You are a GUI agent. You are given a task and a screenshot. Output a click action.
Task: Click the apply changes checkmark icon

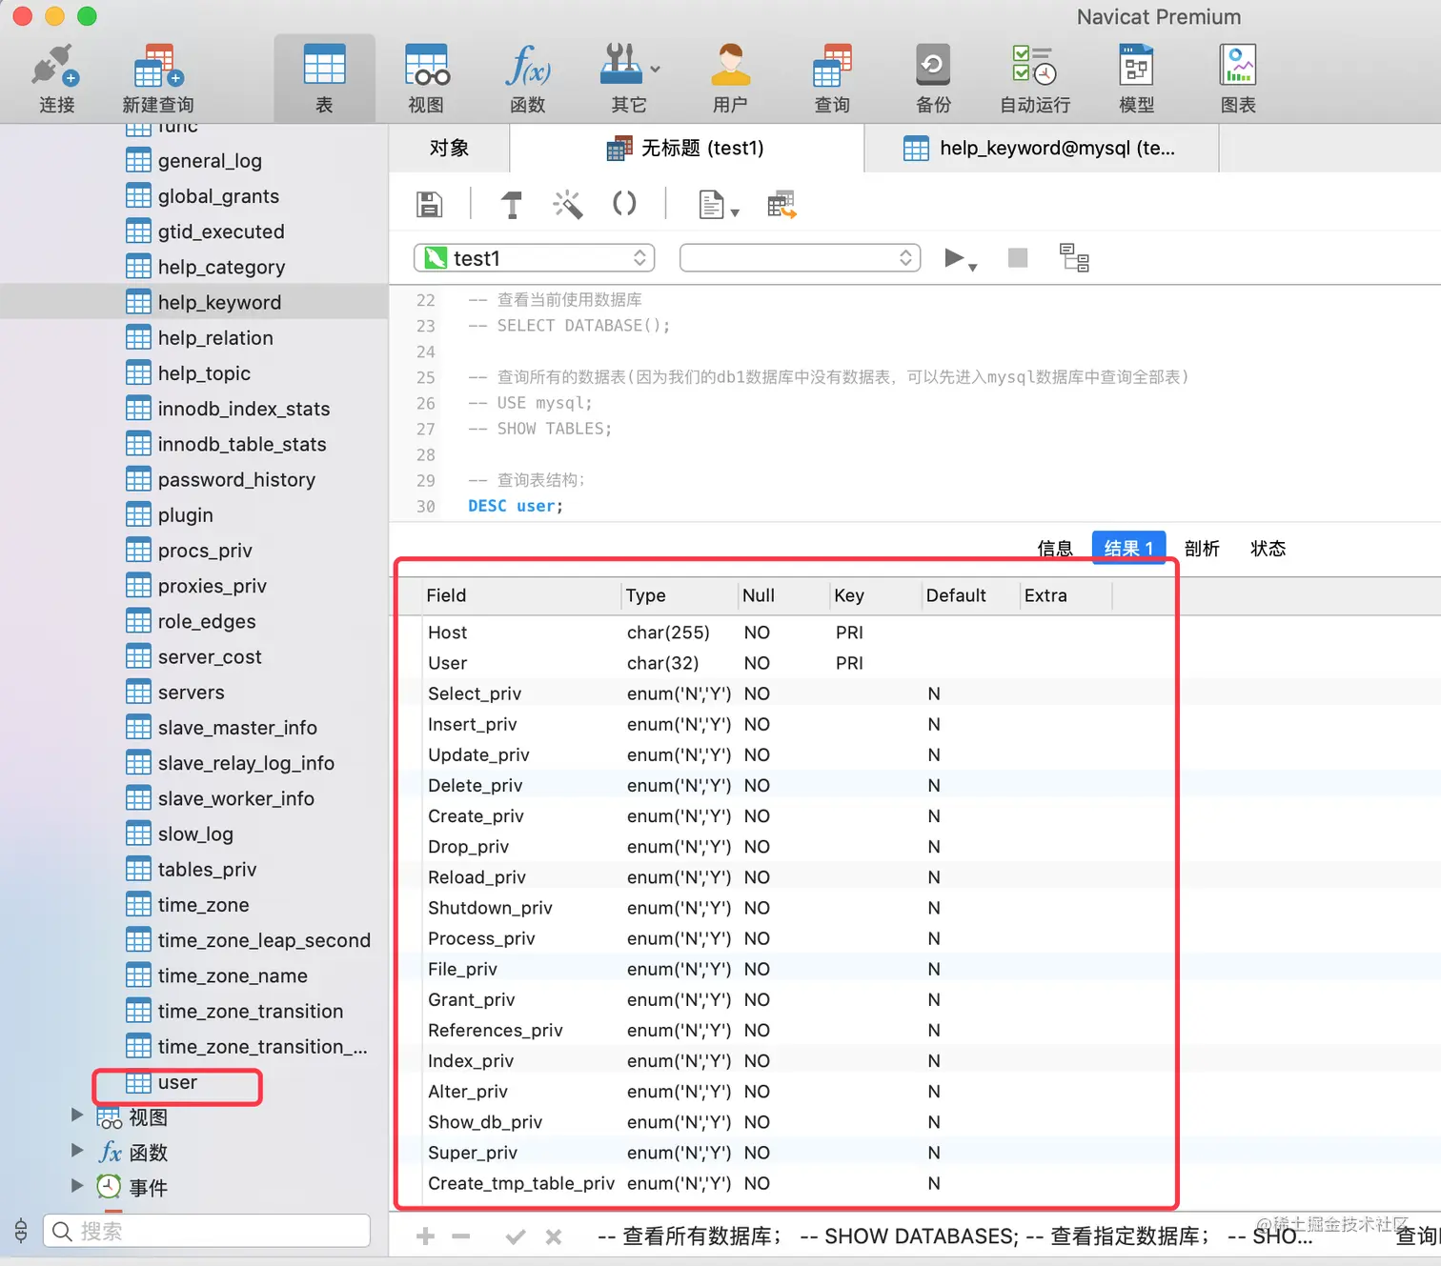[516, 1236]
